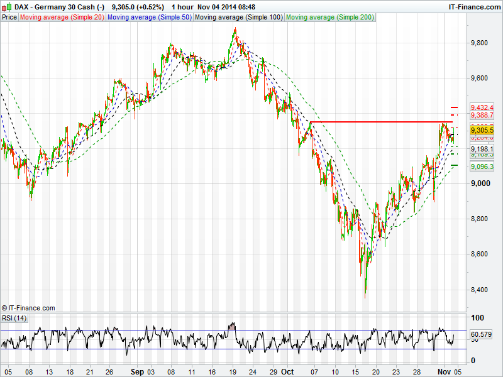This screenshot has height=377, width=503.
Task: Click the red horizontal resistance line
Action: point(381,122)
